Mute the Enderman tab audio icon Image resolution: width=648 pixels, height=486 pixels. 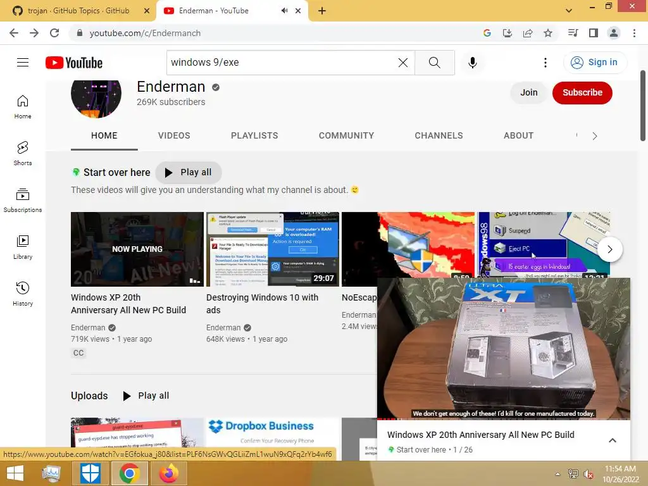[x=284, y=11]
